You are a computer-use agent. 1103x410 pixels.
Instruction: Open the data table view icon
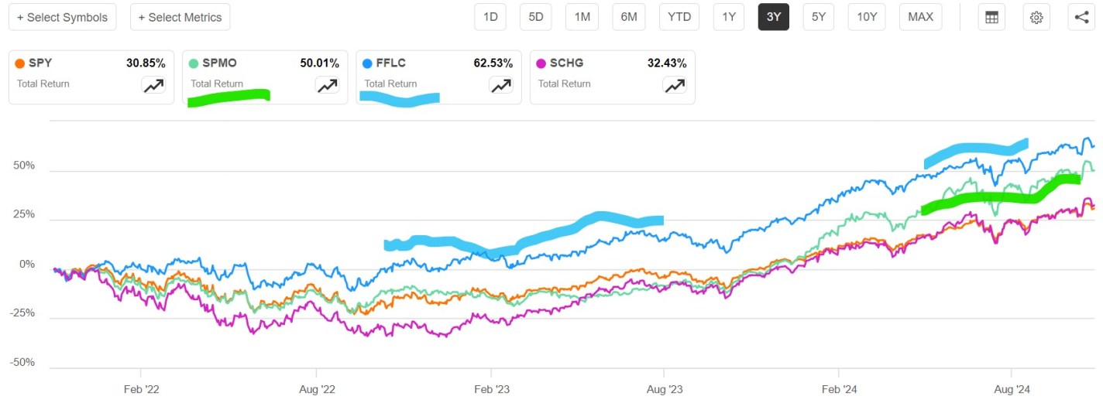click(x=990, y=17)
